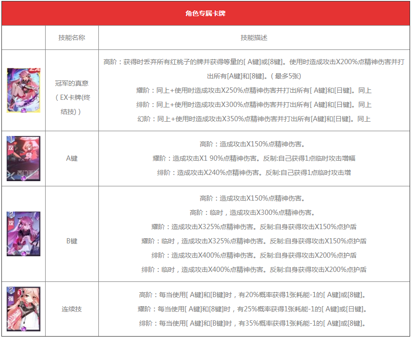The image size is (412, 338).
Task: Select the 连续技 耀阶 25%概率 line
Action: [254, 309]
